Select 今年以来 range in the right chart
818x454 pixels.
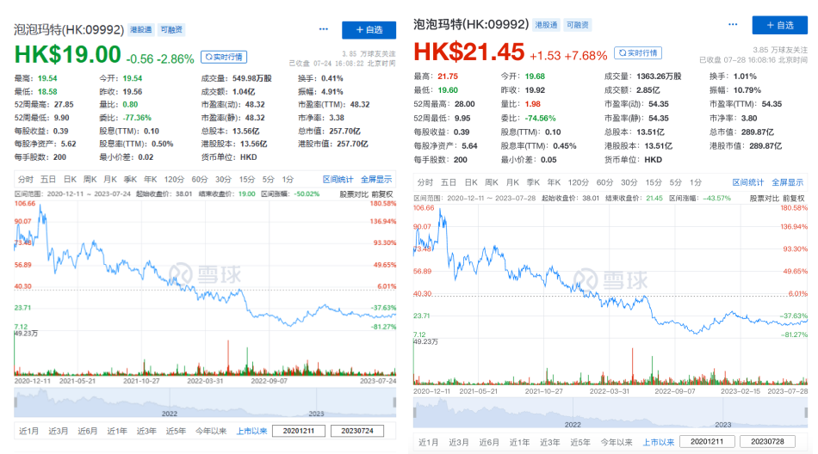[617, 442]
